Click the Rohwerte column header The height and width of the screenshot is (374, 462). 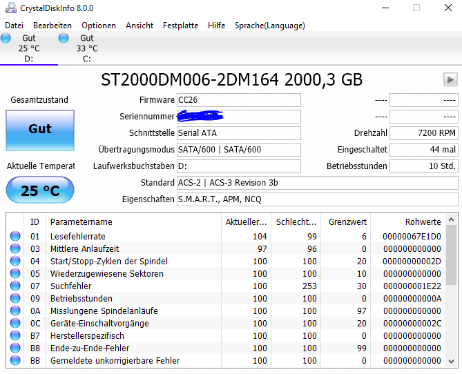pos(408,222)
